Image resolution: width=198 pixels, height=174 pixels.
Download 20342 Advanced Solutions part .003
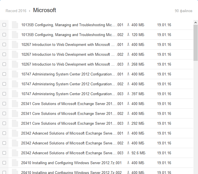pyautogui.click(x=128, y=153)
